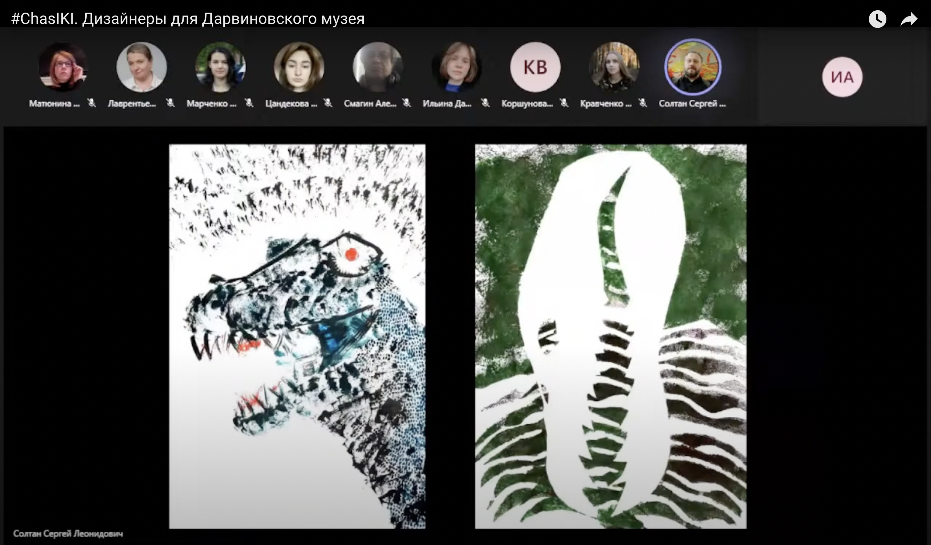The height and width of the screenshot is (545, 931).
Task: Click presenter name label Солтан Сергей Леонидович
Action: tap(68, 534)
